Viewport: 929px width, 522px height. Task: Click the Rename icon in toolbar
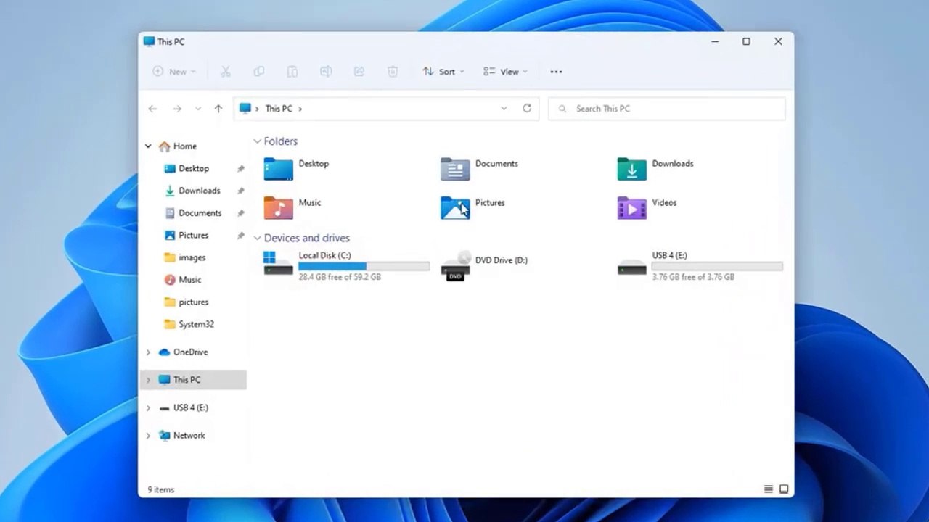[x=326, y=72]
